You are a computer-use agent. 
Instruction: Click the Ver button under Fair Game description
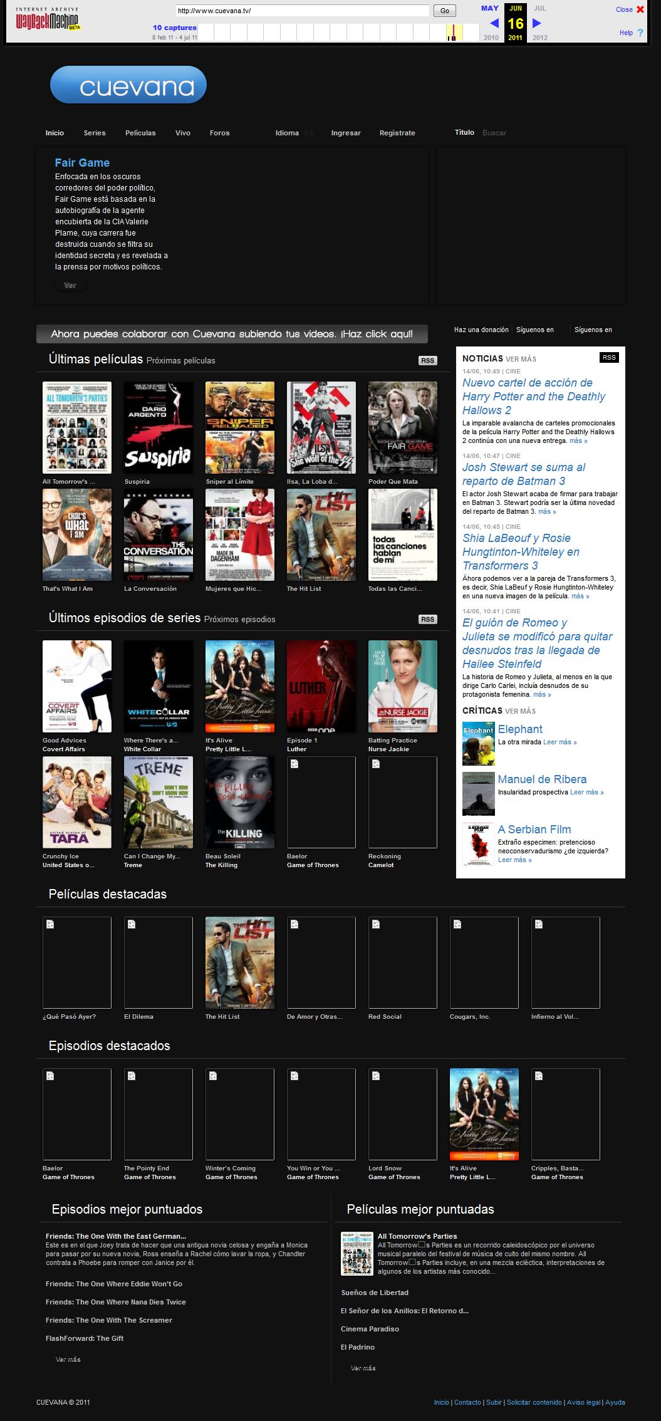tap(70, 285)
